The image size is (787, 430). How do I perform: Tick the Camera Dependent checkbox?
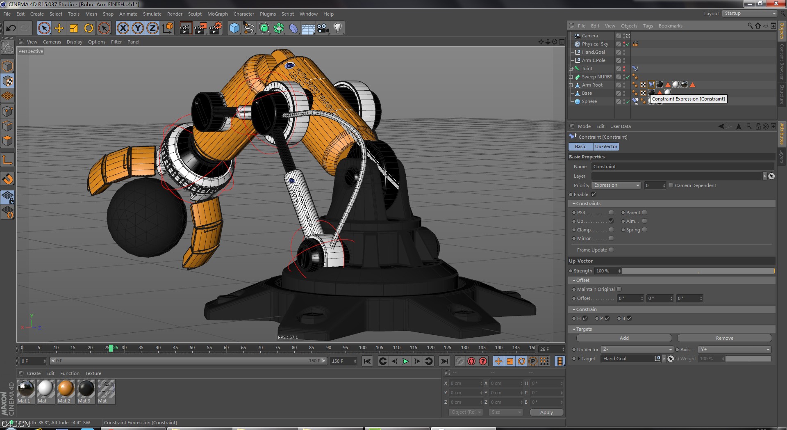(x=671, y=185)
